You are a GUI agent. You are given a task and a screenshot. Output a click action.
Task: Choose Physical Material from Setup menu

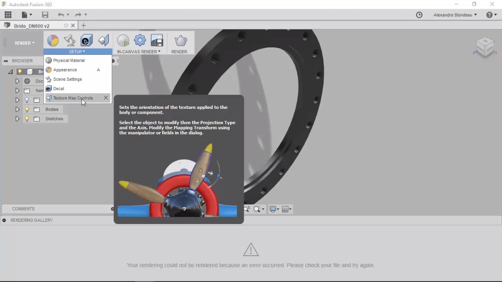pos(78,60)
